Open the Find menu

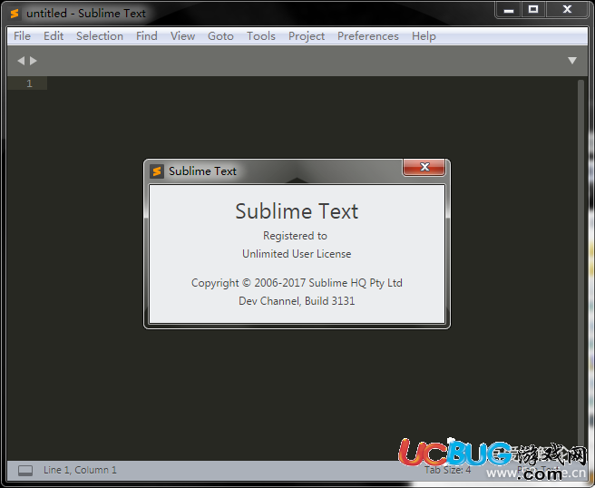click(146, 36)
